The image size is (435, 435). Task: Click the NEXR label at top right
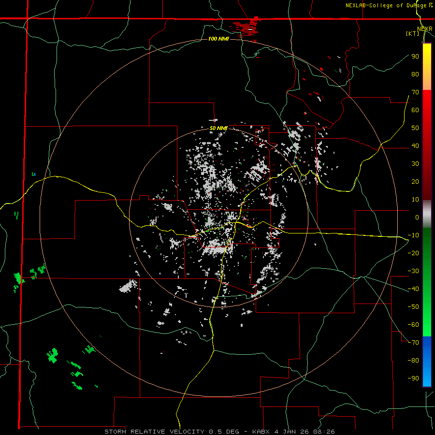tap(425, 29)
